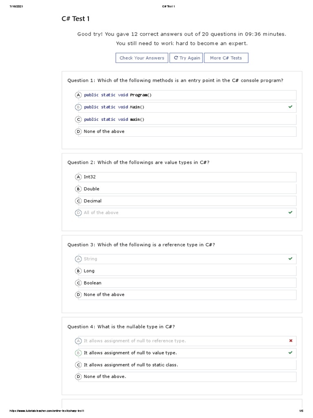This screenshot has height=418, width=313.
Task: Click green checkmark on value type answer
Action: point(290,353)
